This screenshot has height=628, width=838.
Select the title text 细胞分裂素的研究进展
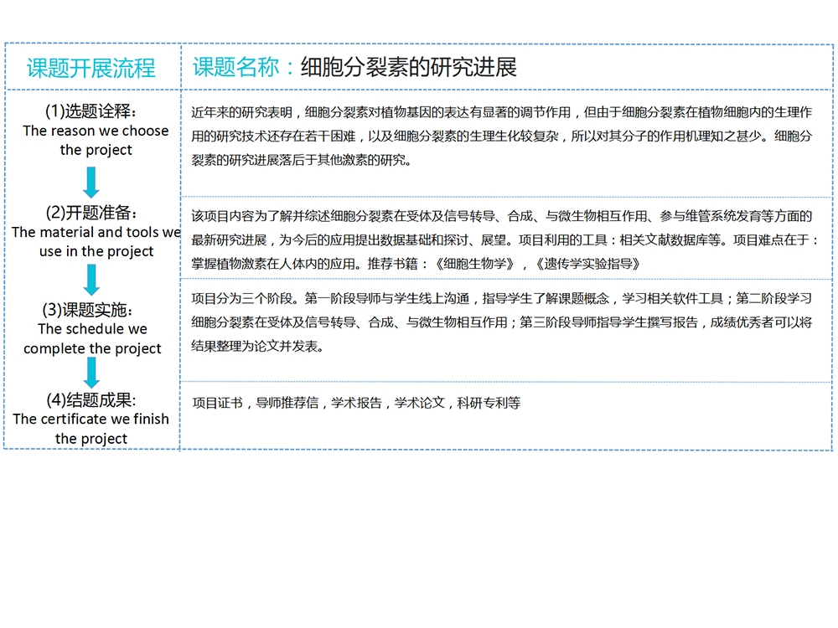408,68
